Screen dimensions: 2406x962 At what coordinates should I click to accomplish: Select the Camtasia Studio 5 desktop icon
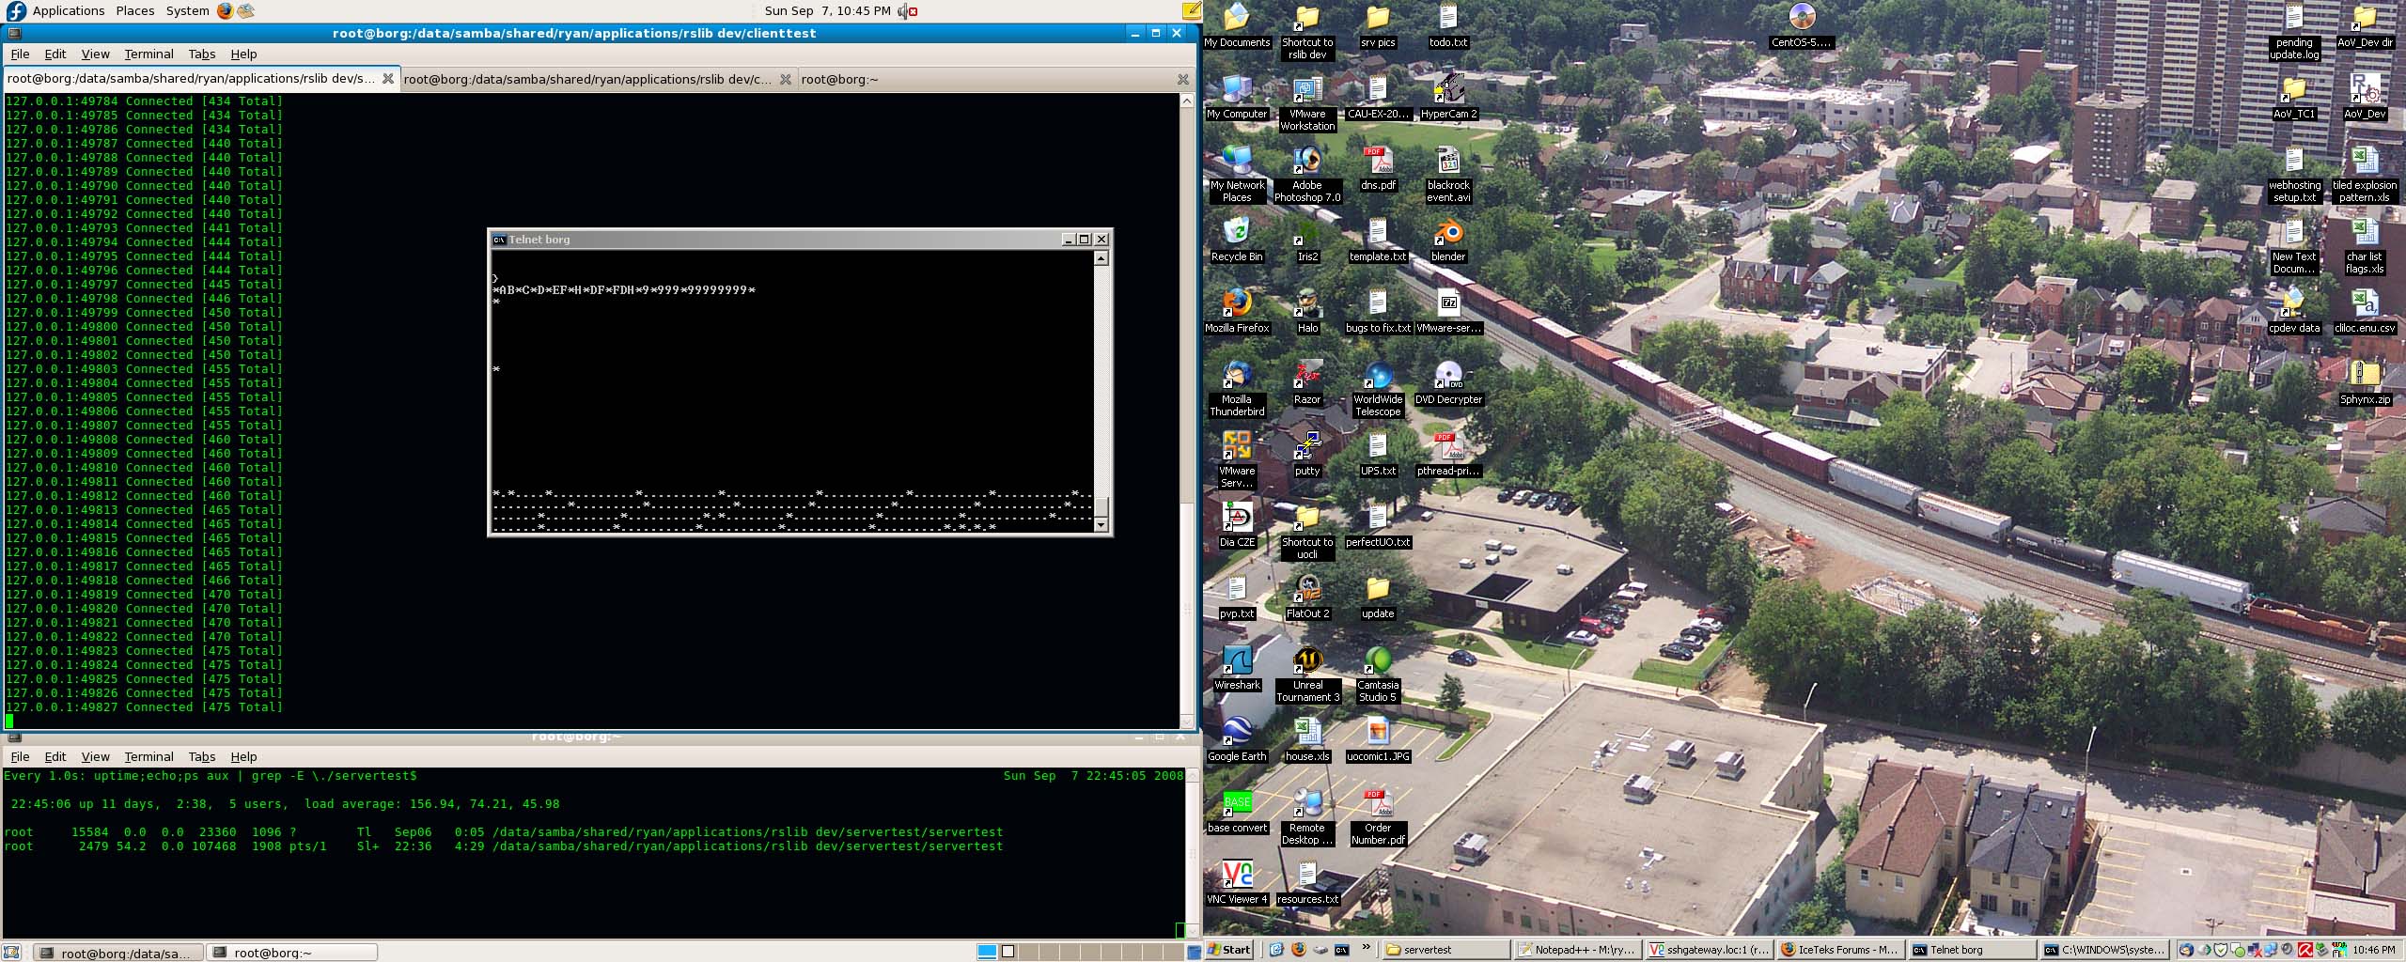[1378, 675]
